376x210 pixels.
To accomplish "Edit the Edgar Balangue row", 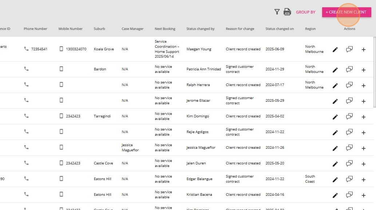I will tap(335, 179).
